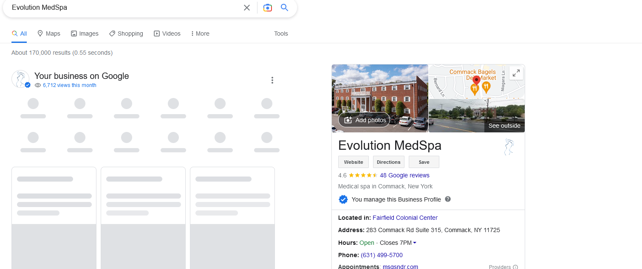
Task: Open the 48 Google reviews link
Action: [404, 175]
